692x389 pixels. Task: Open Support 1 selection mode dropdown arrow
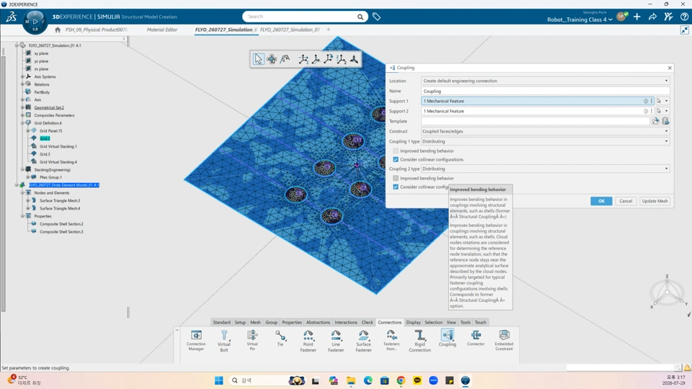666,101
